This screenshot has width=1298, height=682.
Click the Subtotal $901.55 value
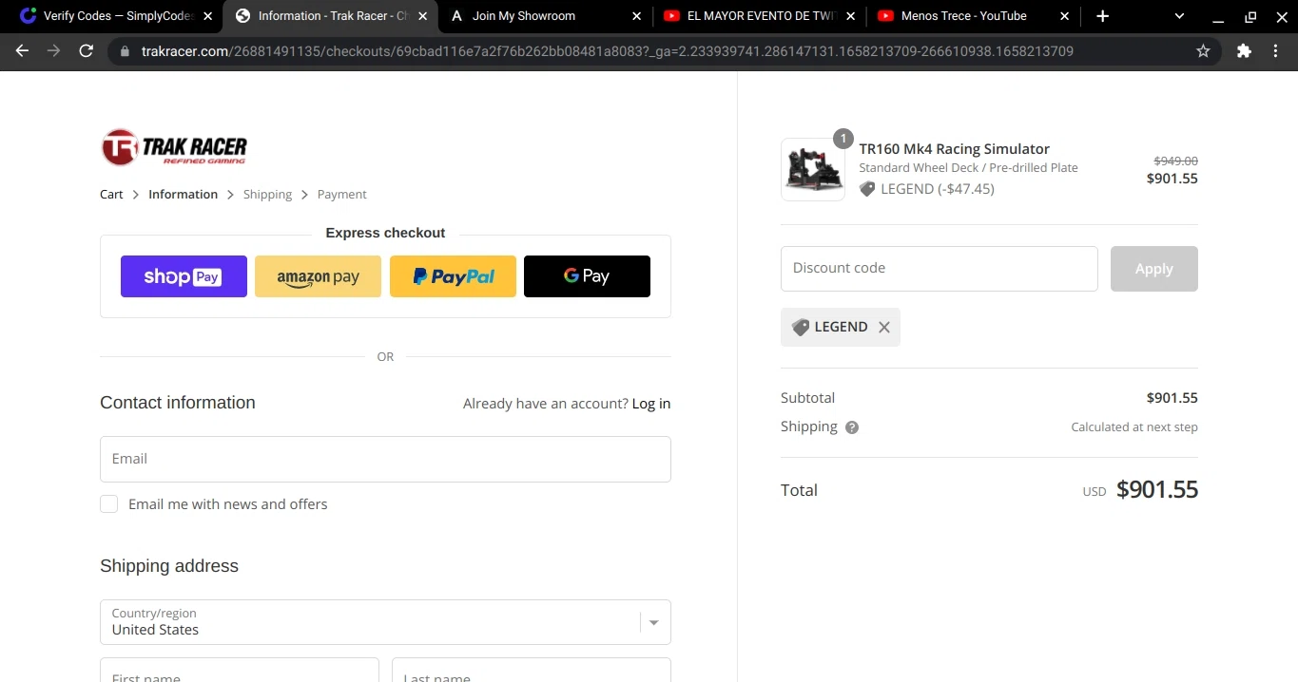point(1172,398)
